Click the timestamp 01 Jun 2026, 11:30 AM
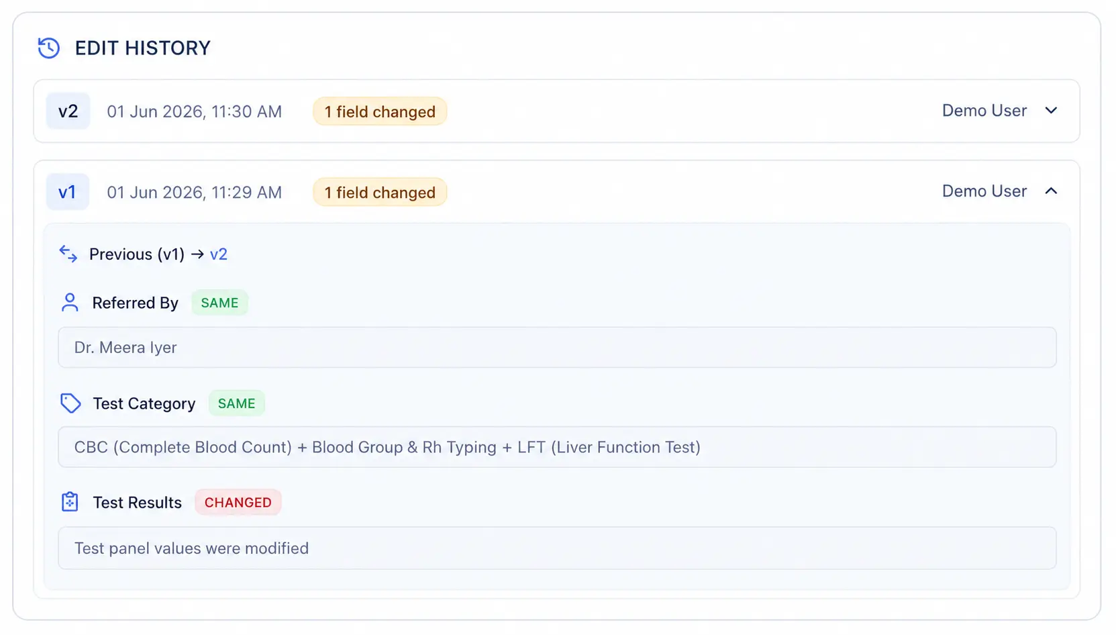 tap(195, 111)
